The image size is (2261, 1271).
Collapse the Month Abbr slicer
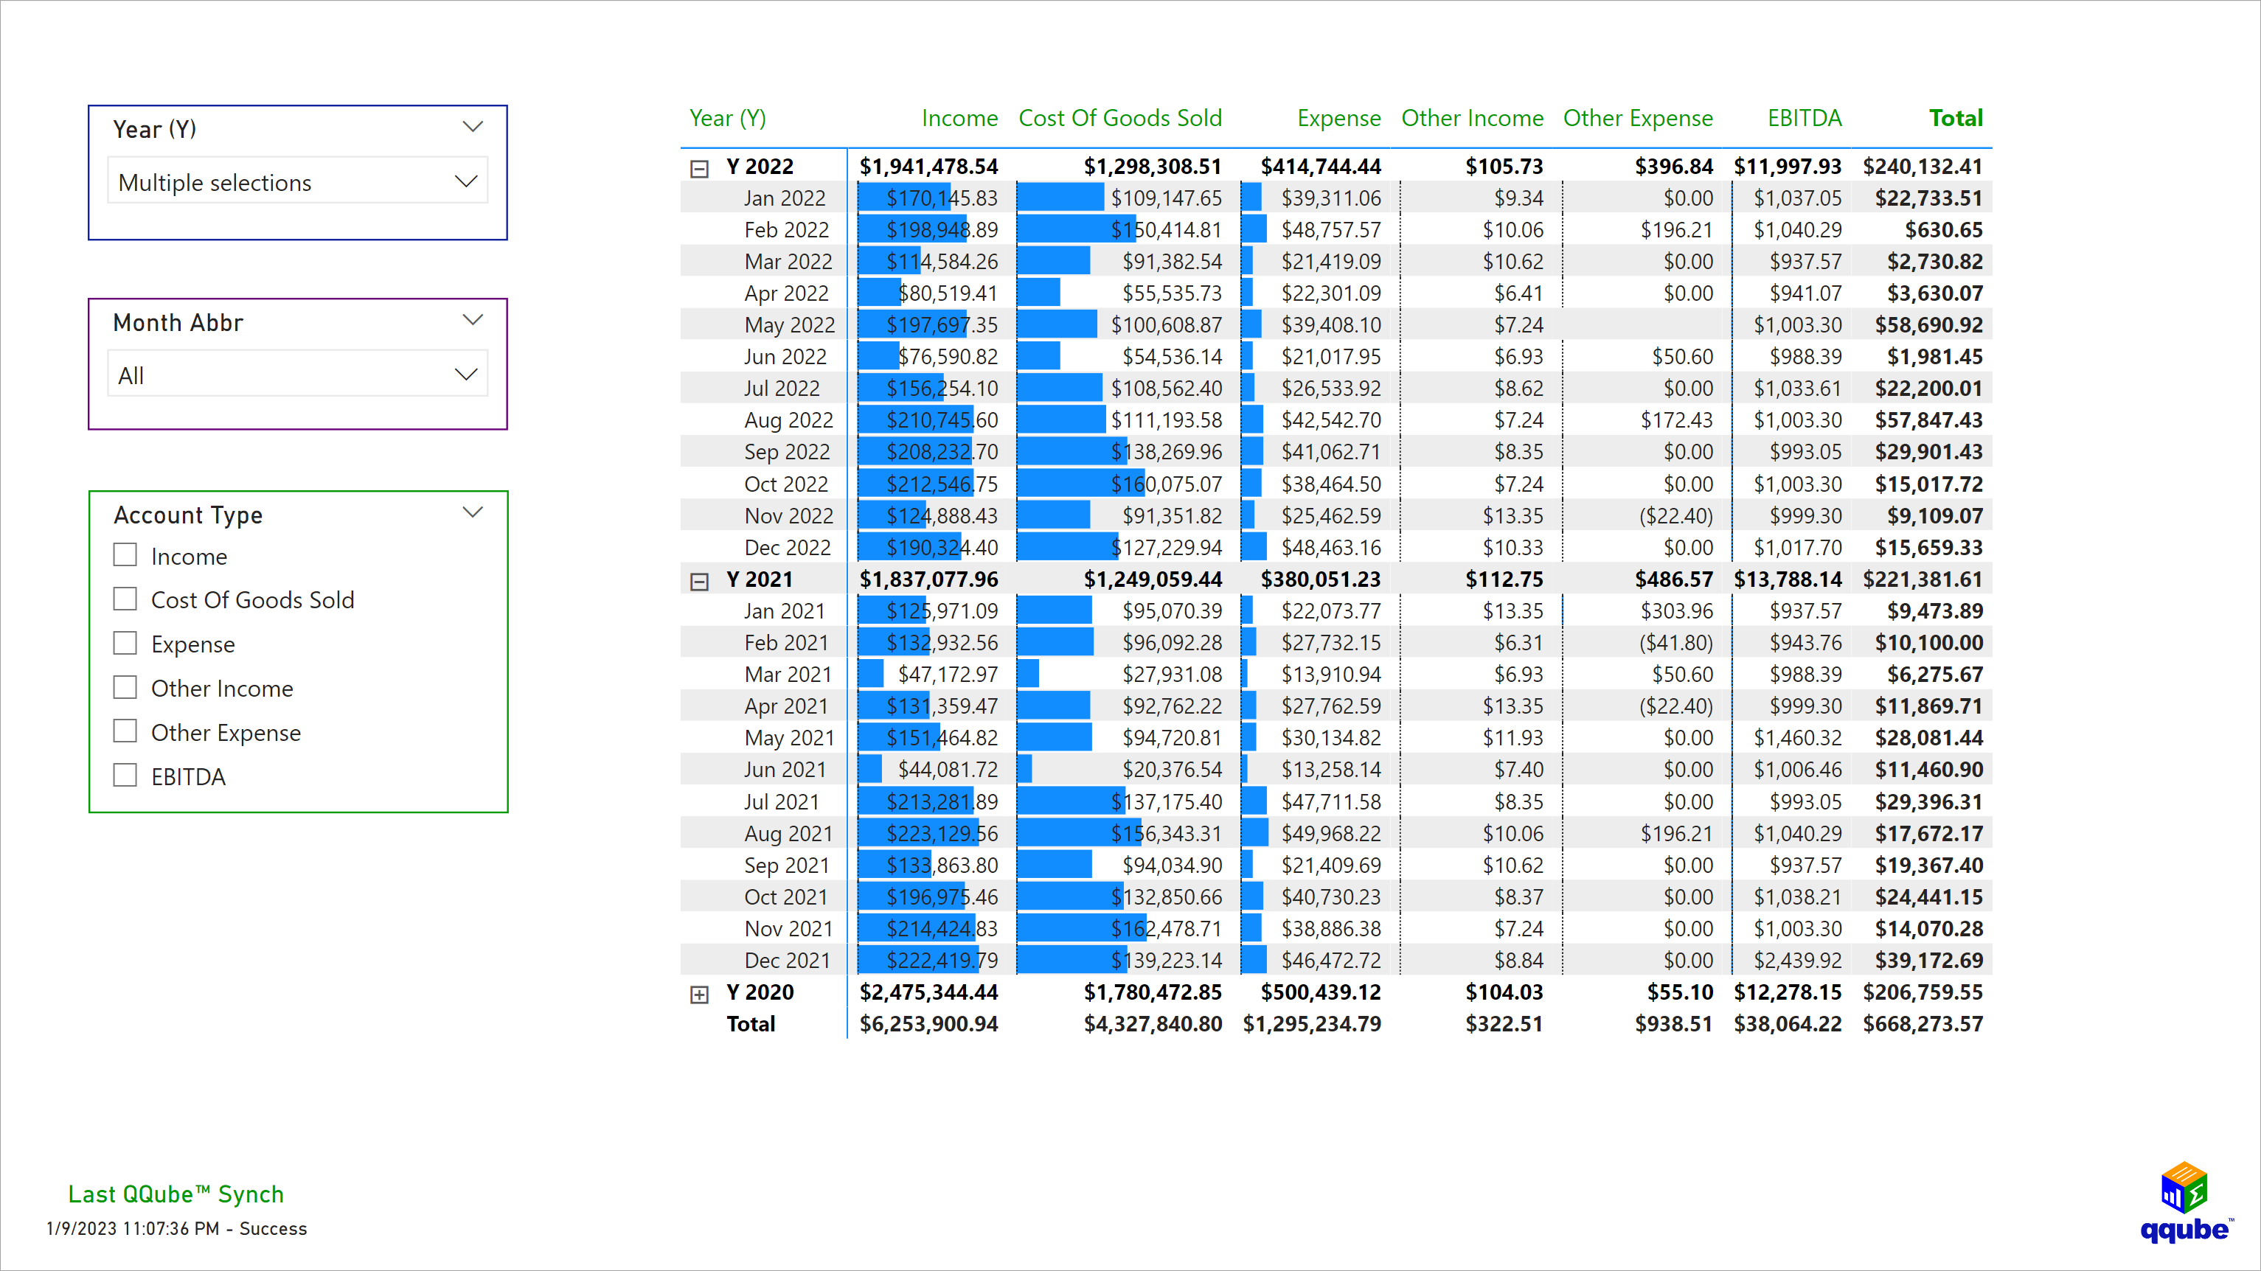[472, 319]
